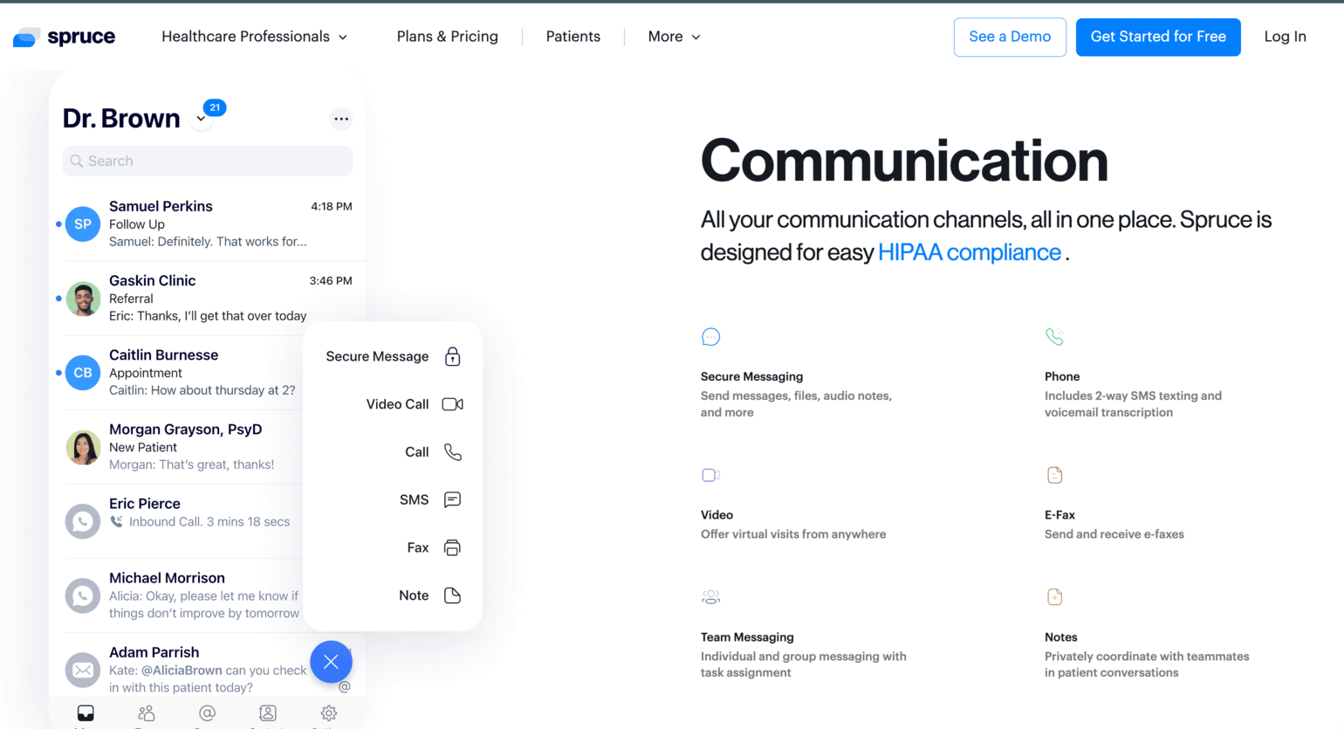Click Gaskin Clinic profile photo
1344x729 pixels.
(83, 299)
